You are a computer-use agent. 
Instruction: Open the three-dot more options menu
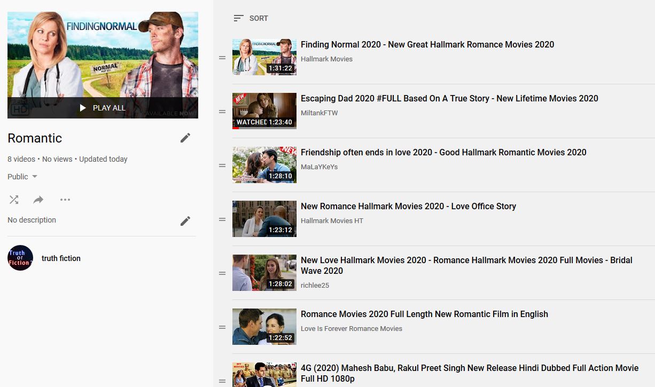click(65, 200)
